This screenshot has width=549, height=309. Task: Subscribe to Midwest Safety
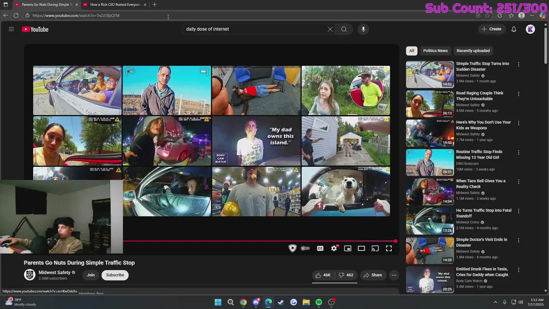(x=115, y=275)
